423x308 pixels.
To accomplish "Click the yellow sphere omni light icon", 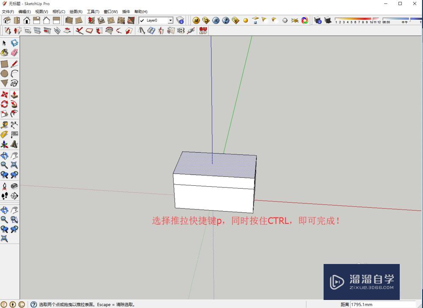I will (x=245, y=20).
